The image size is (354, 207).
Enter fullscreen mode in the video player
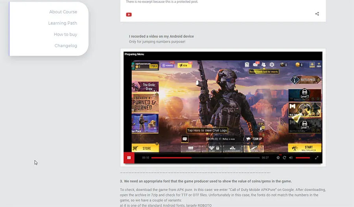[x=317, y=158]
